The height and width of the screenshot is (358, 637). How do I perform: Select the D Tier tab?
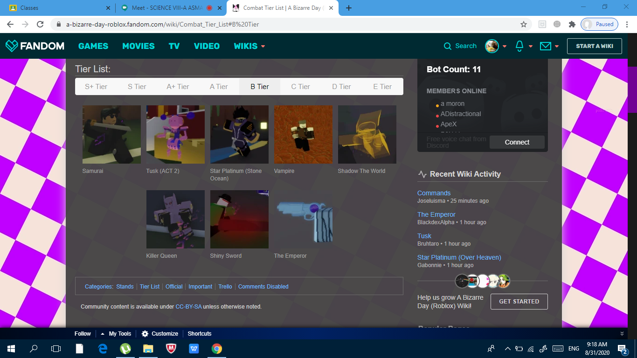click(341, 87)
